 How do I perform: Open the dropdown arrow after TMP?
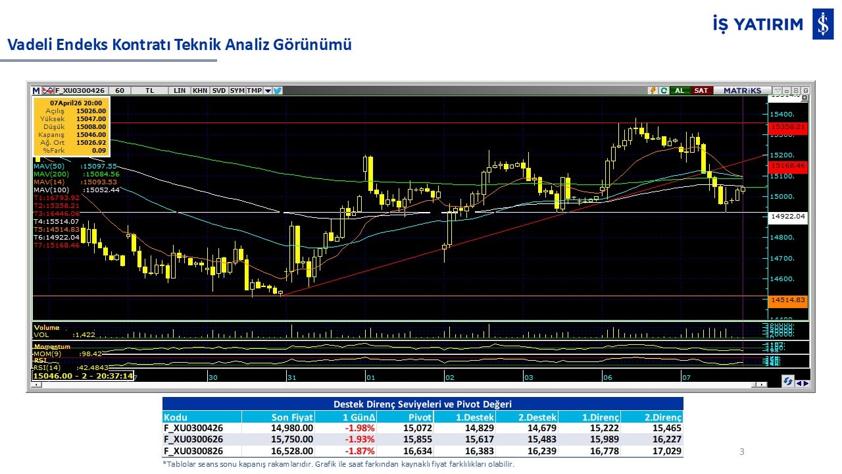click(268, 90)
